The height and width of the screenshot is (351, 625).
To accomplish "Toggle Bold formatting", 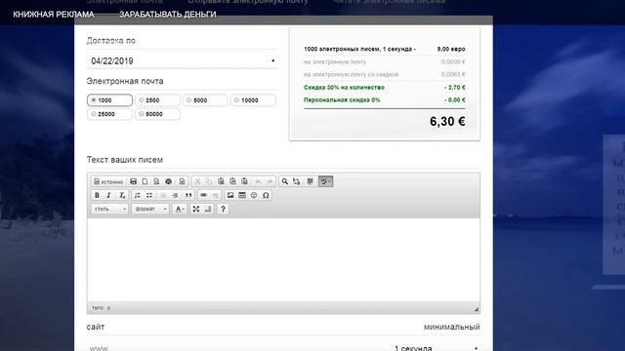I will 97,195.
